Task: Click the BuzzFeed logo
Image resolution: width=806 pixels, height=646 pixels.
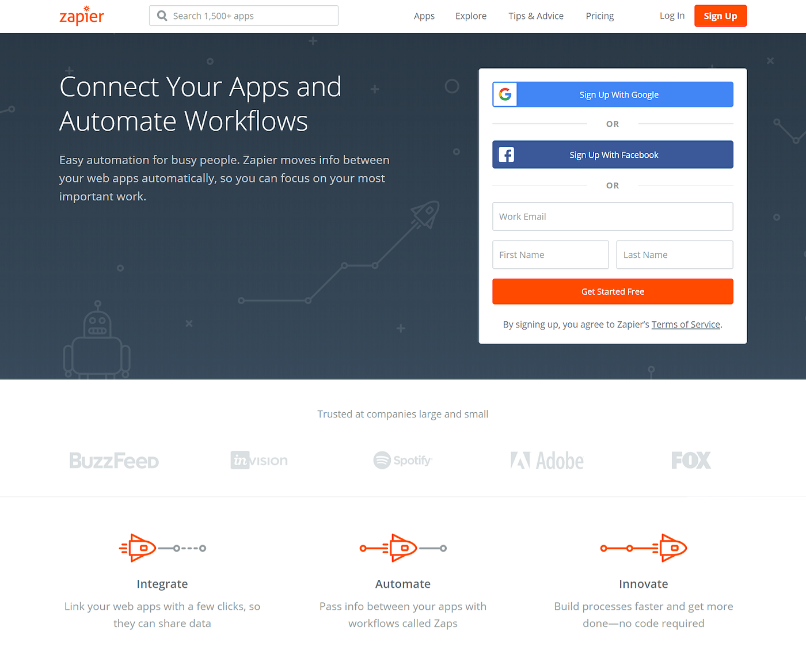Action: click(114, 461)
